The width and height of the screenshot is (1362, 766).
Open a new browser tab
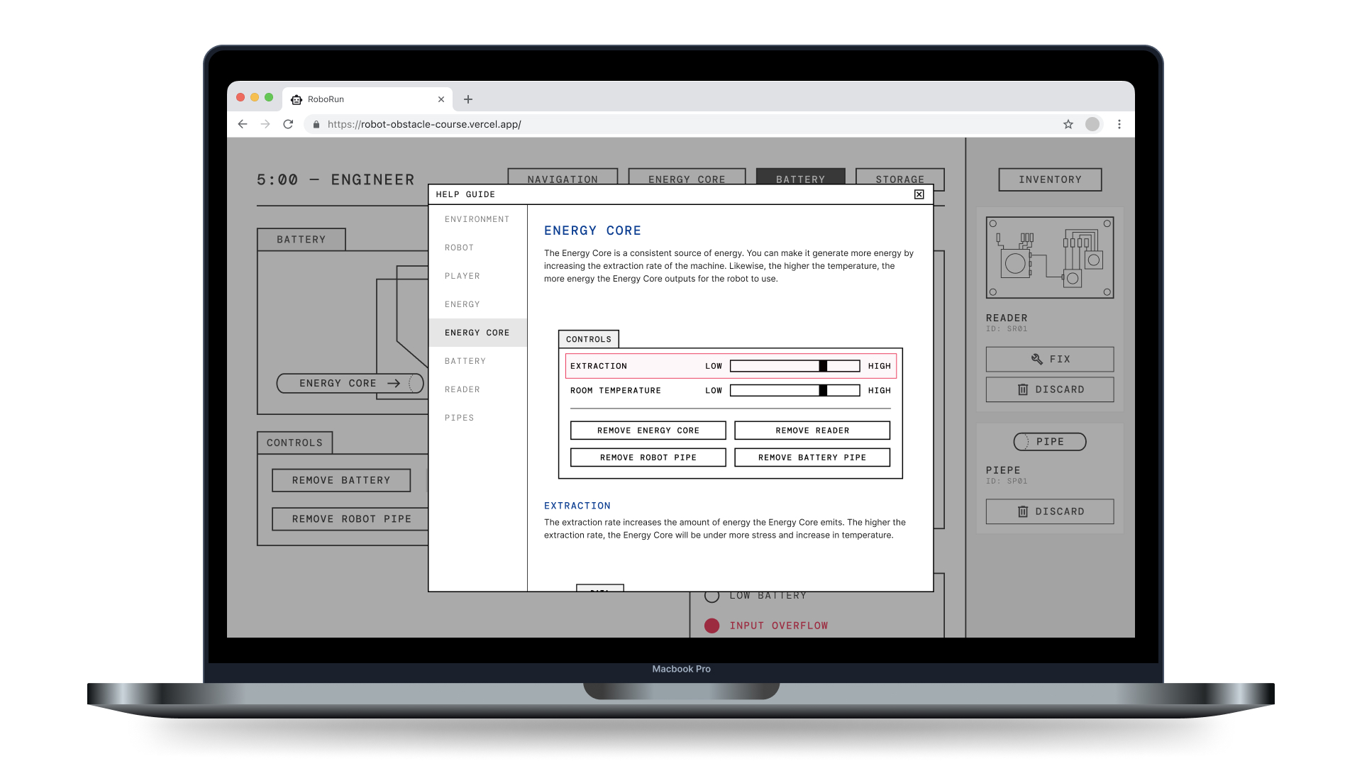(x=468, y=99)
